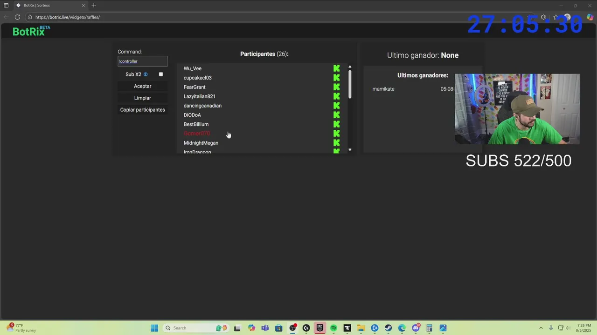Click the Kick icon beside BestBillium
Viewport: 597px width, 335px height.
point(337,124)
